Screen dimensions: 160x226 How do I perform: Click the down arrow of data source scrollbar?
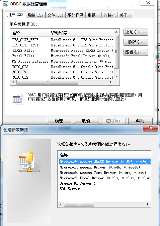pos(116,77)
